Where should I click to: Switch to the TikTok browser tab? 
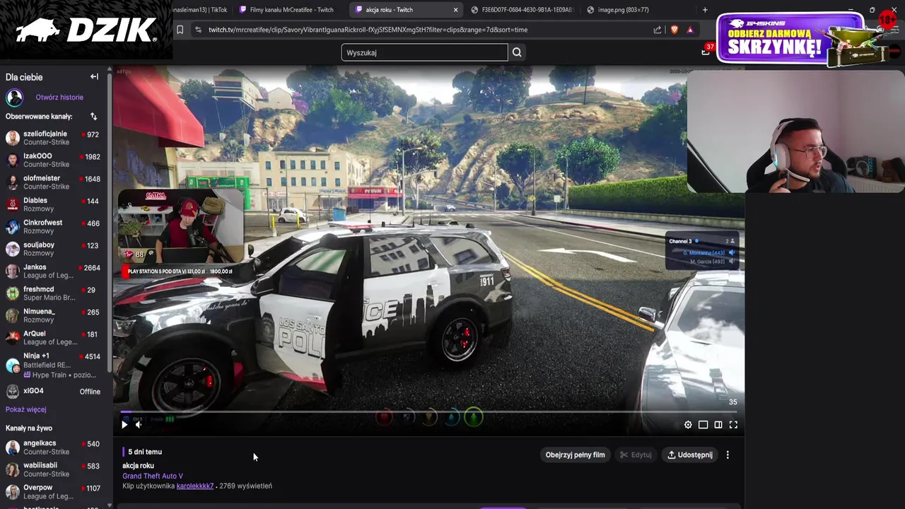click(200, 10)
